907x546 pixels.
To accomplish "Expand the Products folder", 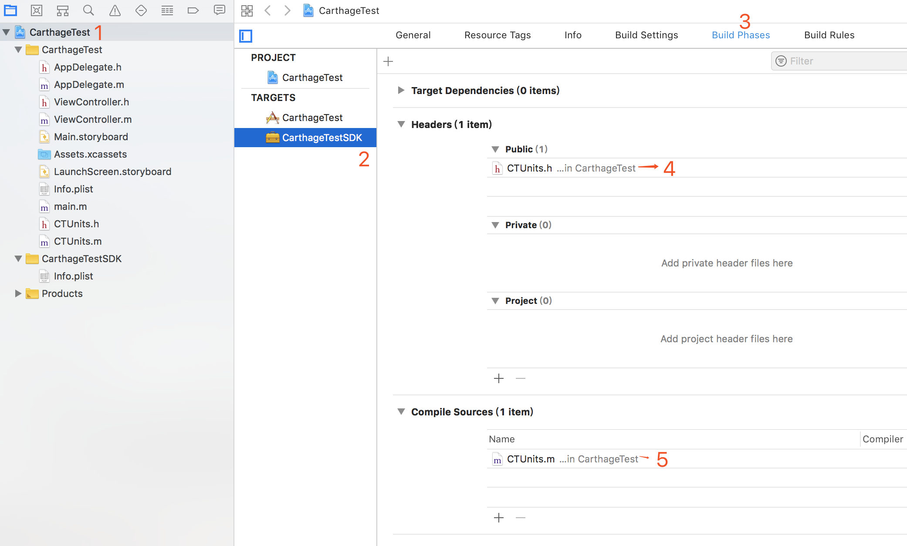I will (x=18, y=293).
